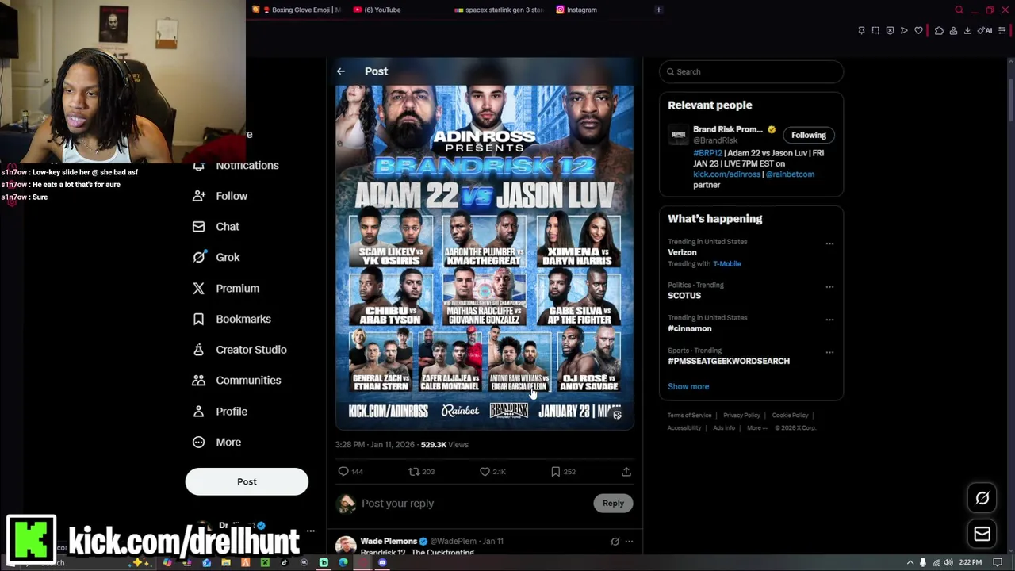
Task: Click the Discord icon in the taskbar
Action: click(x=382, y=563)
